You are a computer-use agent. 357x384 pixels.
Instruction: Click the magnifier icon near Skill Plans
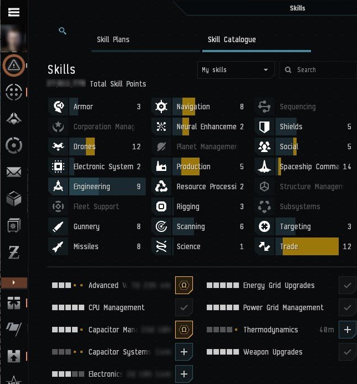coord(63,31)
